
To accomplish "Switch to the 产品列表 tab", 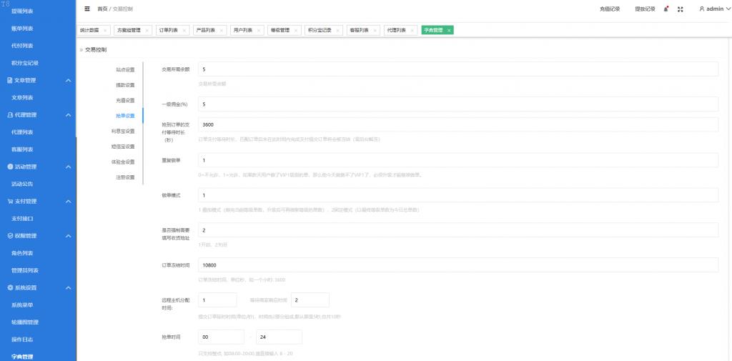I will [205, 31].
